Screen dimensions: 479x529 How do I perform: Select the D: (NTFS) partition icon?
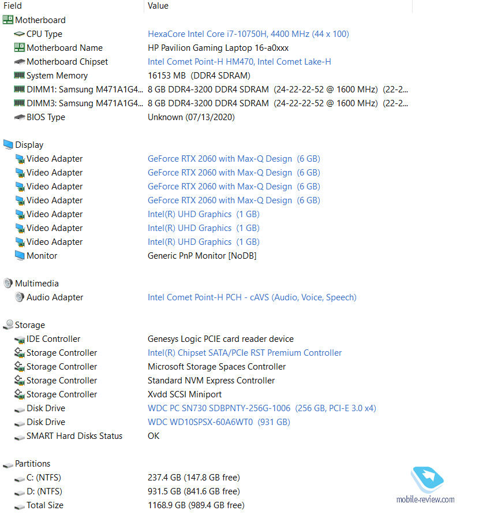pyautogui.click(x=20, y=493)
